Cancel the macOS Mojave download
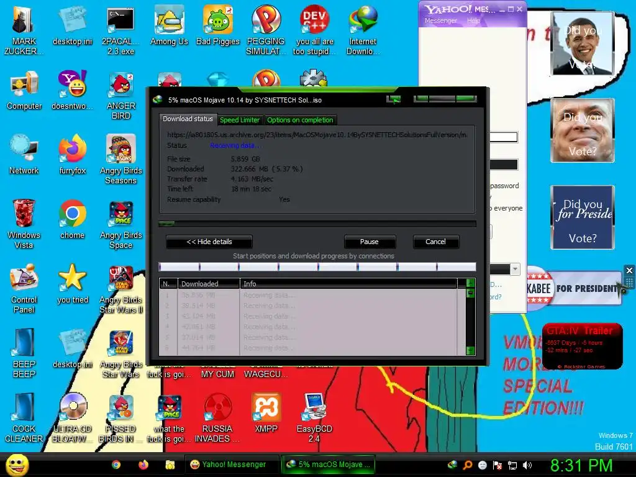Screen dimensions: 636x477 click(435, 242)
